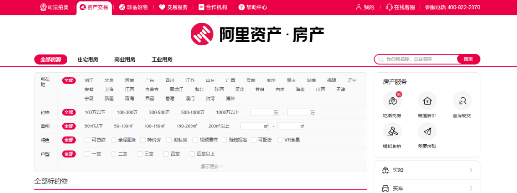The height and width of the screenshot is (193, 517).
Task: Open the 房屋估价 house valuation icon
Action: [427, 101]
